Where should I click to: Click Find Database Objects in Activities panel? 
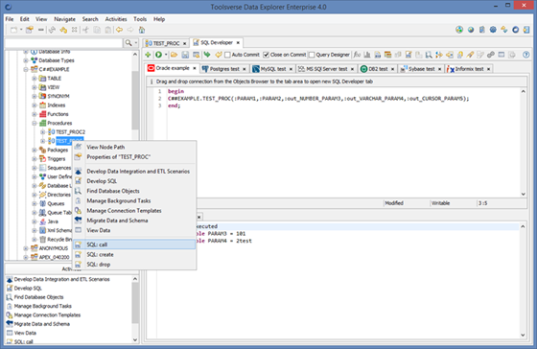(x=38, y=297)
